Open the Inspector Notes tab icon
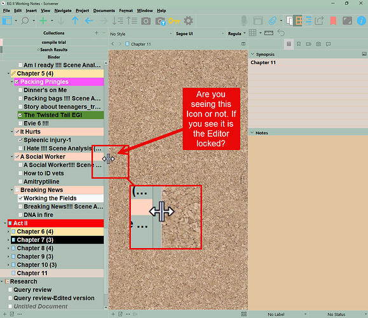The width and height of the screenshot is (368, 318). pyautogui.click(x=289, y=44)
